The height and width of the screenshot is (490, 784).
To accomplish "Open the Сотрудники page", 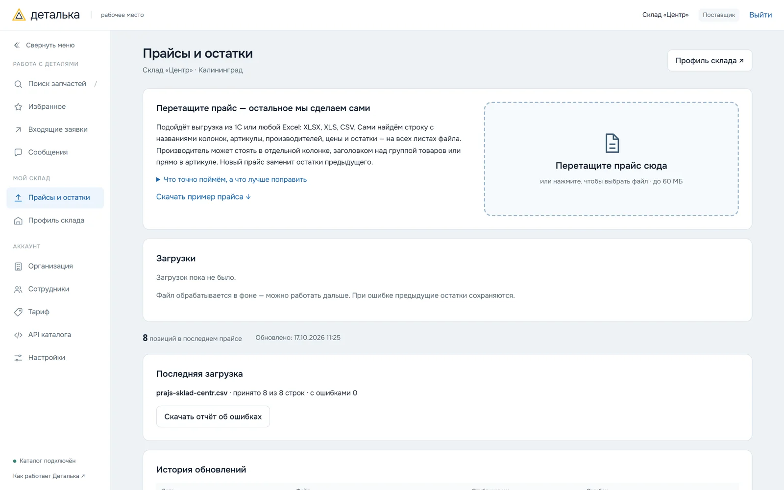I will pyautogui.click(x=55, y=289).
